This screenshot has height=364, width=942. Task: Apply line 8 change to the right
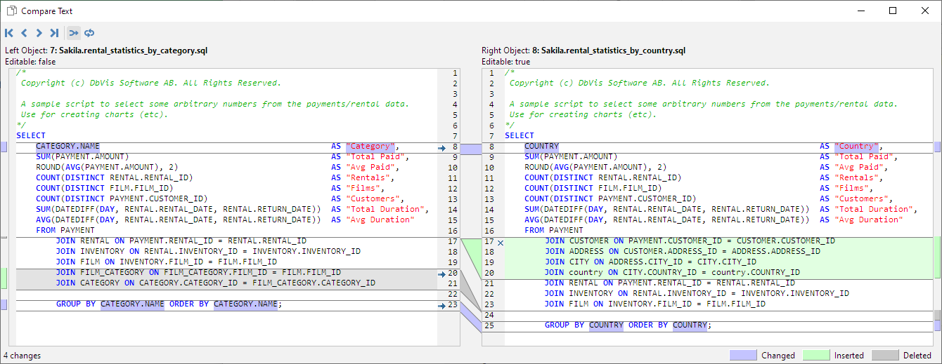tap(441, 147)
